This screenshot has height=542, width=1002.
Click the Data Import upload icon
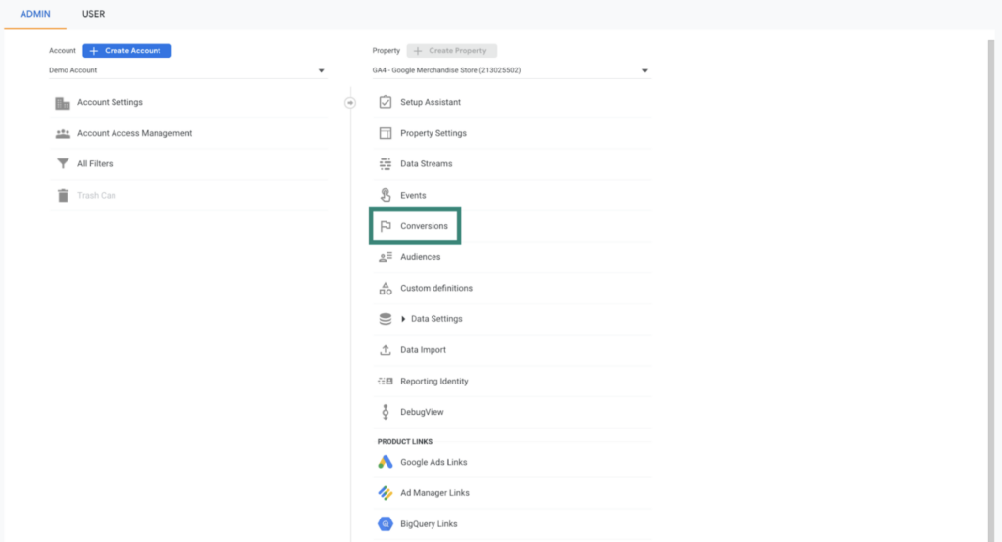pos(386,350)
